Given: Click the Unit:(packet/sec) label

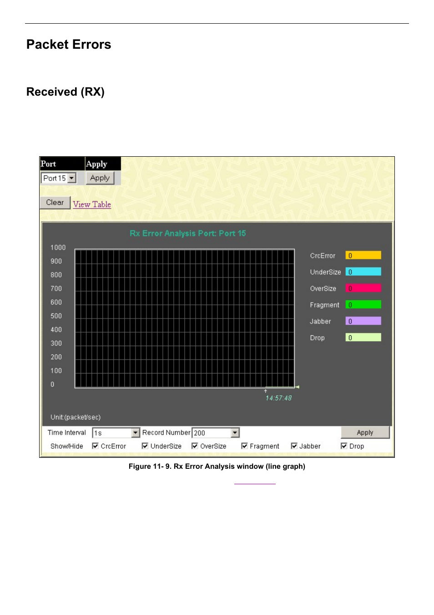Looking at the screenshot, I should pyautogui.click(x=76, y=417).
